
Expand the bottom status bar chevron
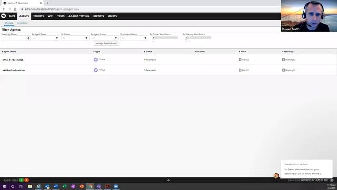[168, 180]
